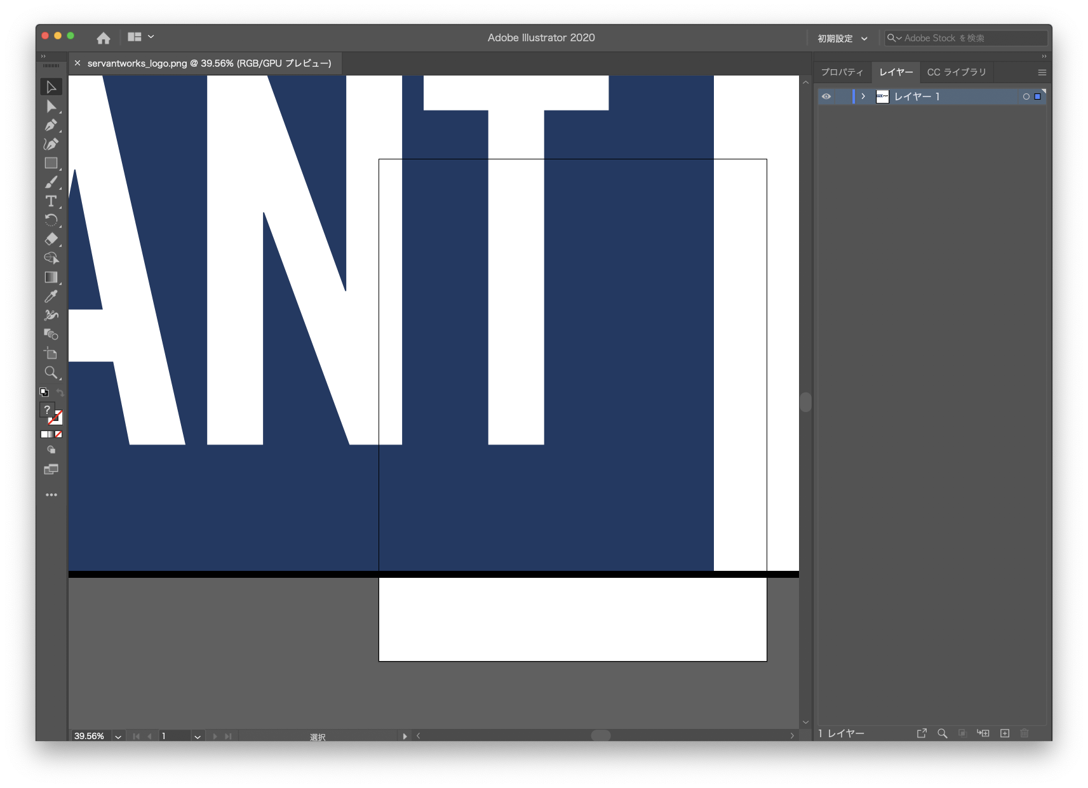Select the Pen tool
The width and height of the screenshot is (1088, 788).
pyautogui.click(x=51, y=125)
